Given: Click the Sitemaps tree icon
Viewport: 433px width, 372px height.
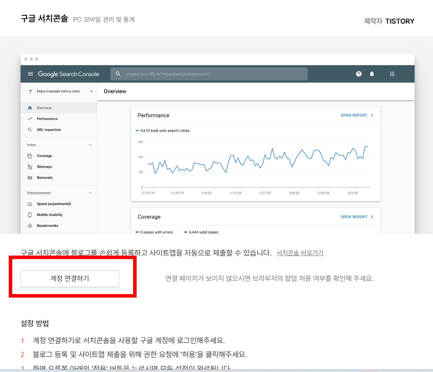Looking at the screenshot, I should (30, 167).
